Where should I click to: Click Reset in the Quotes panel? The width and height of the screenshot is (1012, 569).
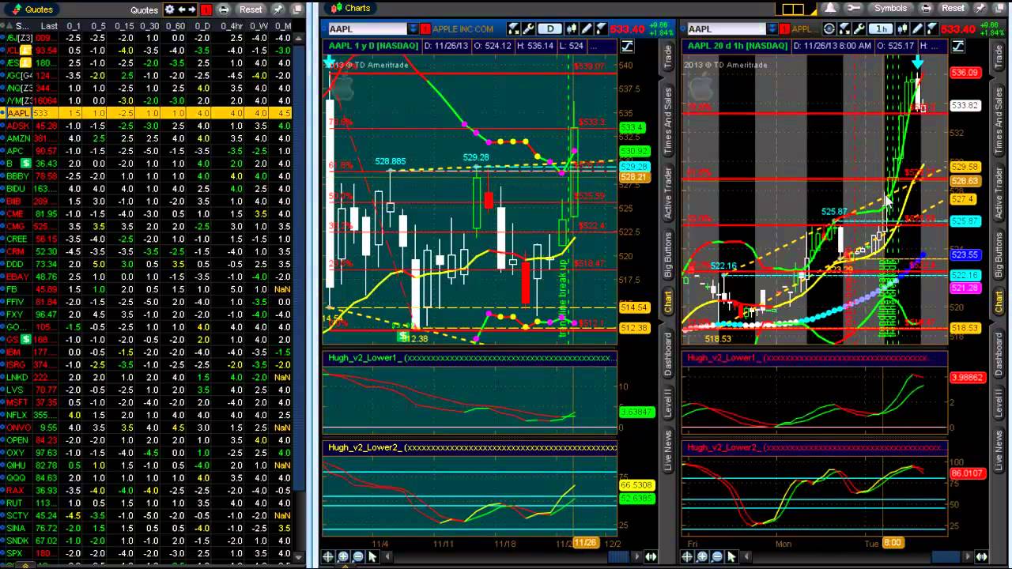pyautogui.click(x=251, y=9)
